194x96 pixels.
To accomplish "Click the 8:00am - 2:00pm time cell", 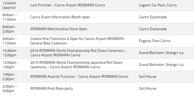I will (x=10, y=29).
